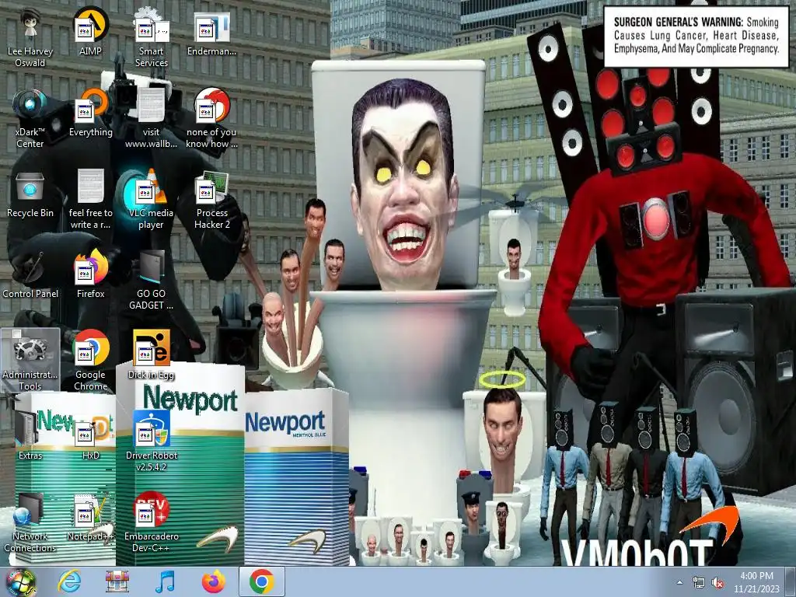
Task: Launch VLC media player shortcut
Action: click(152, 200)
